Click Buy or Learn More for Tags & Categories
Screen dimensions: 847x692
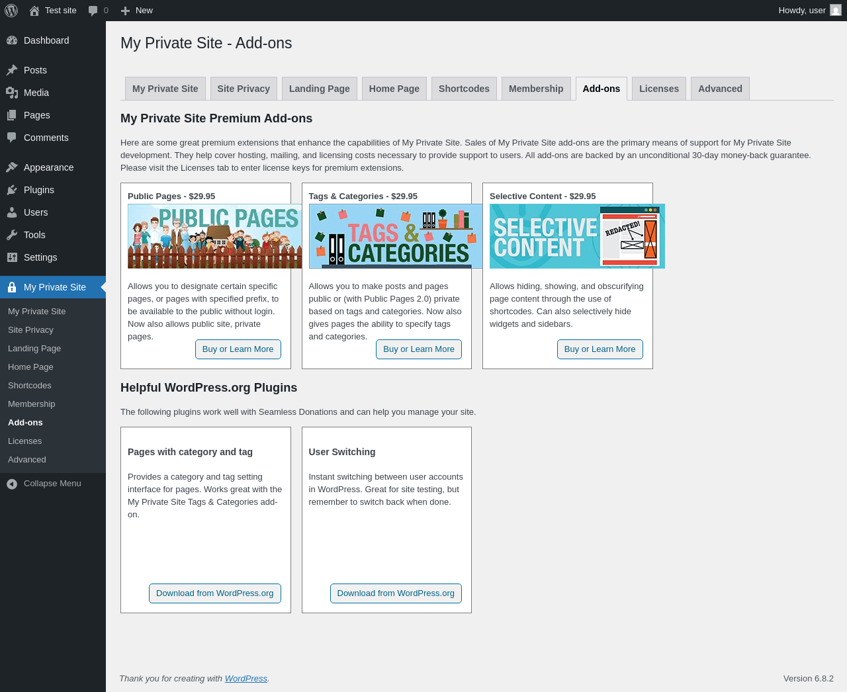coord(419,349)
